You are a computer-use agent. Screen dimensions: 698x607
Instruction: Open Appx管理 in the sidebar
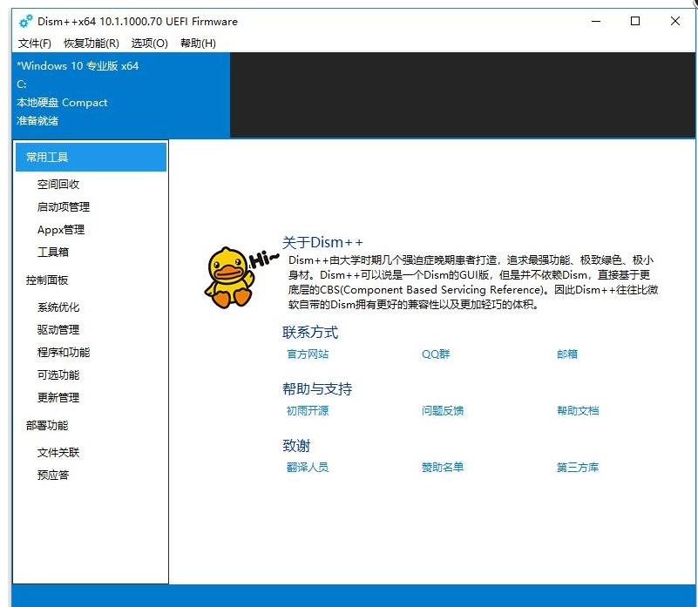point(61,230)
